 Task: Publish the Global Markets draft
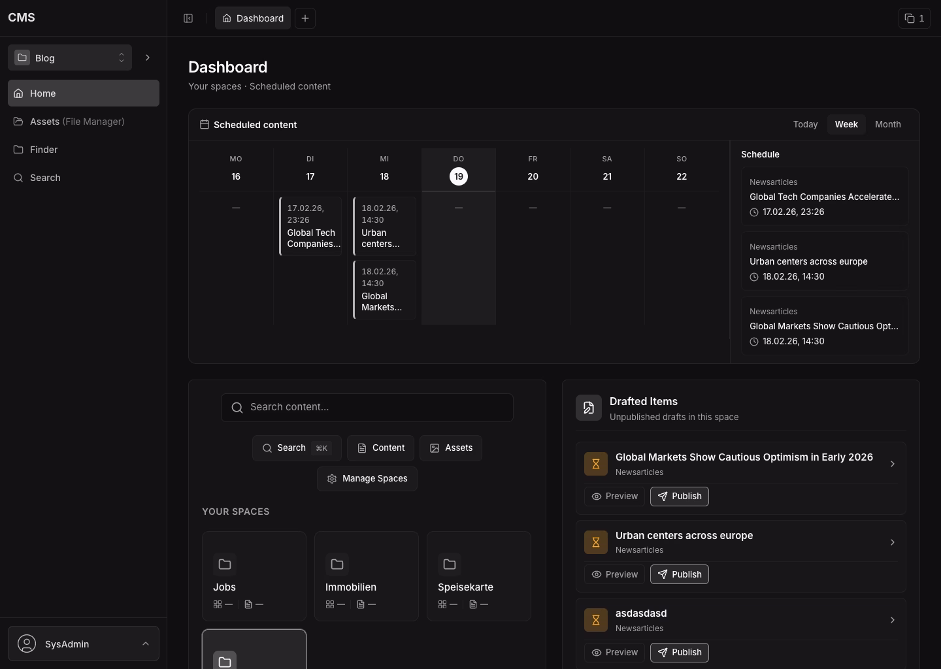pos(679,497)
